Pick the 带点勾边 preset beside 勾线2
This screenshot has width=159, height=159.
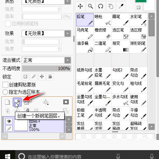coord(138,73)
